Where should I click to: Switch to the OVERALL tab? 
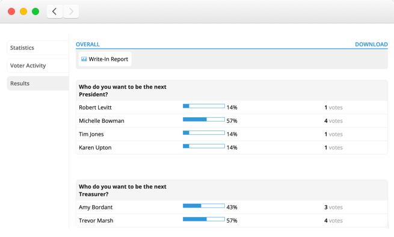[x=88, y=45]
